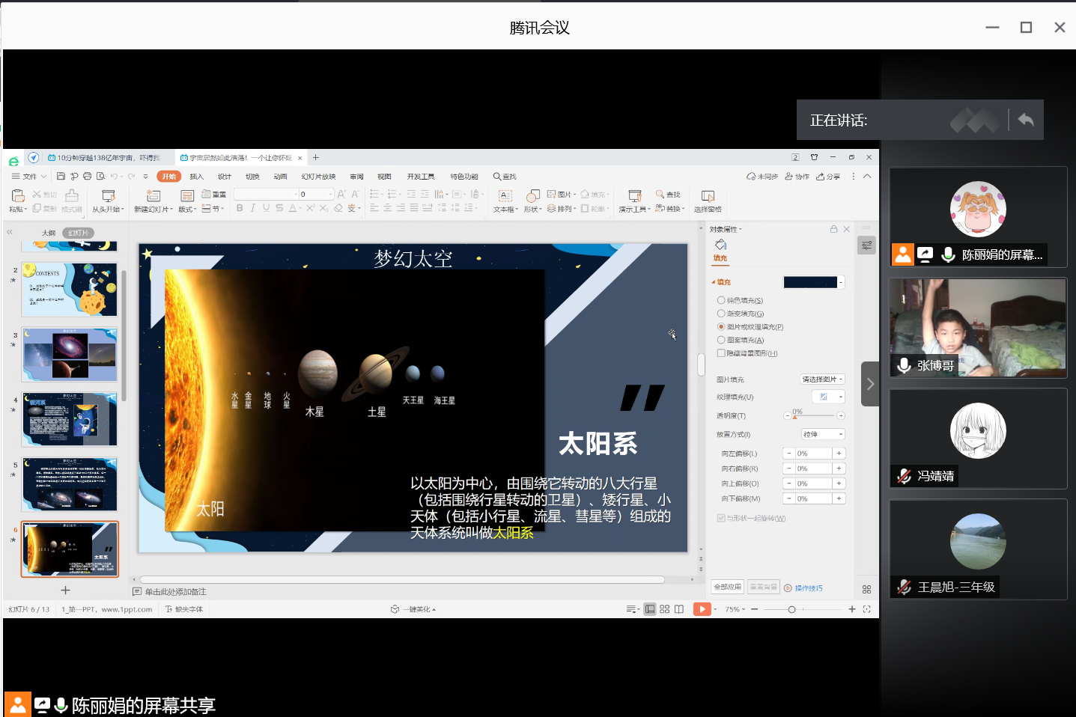Viewport: 1076px width, 717px height.
Task: Open the Slide Show ribbon tab
Action: pos(318,177)
